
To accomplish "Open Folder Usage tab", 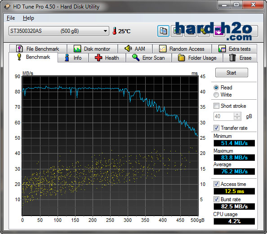I will pyautogui.click(x=197, y=58).
